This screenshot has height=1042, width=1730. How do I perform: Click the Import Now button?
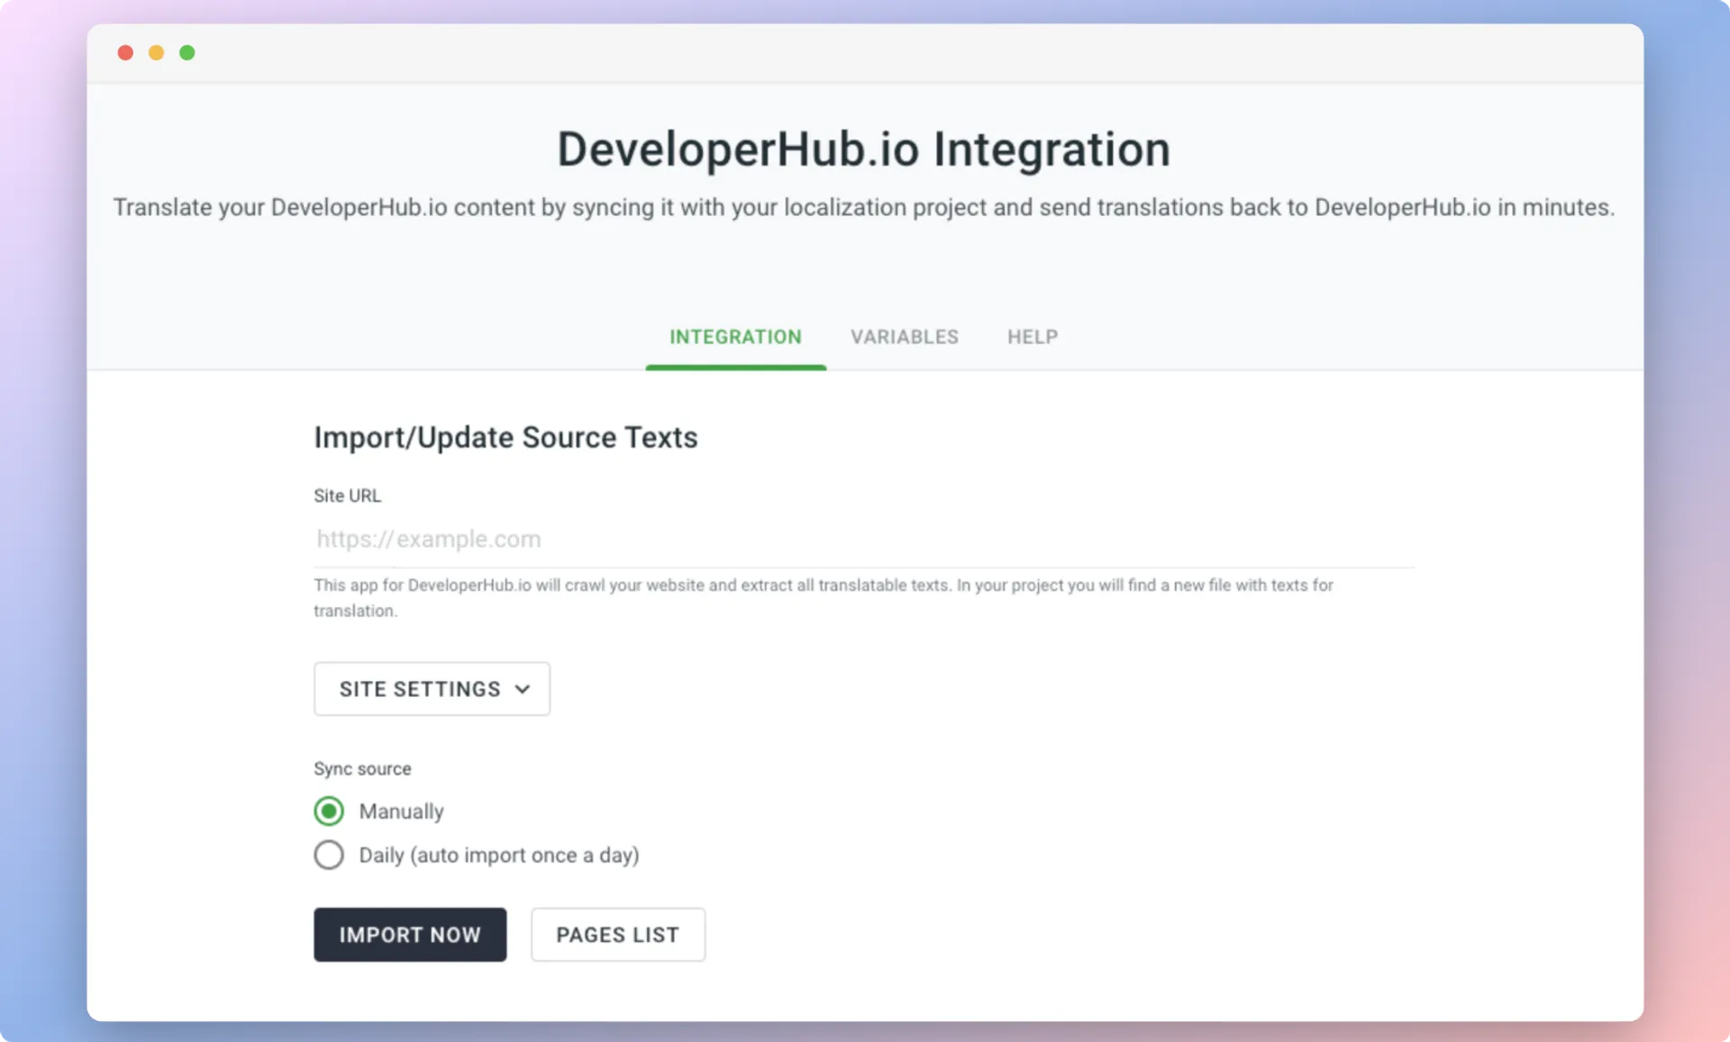[410, 935]
